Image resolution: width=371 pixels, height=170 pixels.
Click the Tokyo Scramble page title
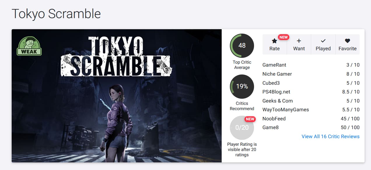[x=56, y=14]
